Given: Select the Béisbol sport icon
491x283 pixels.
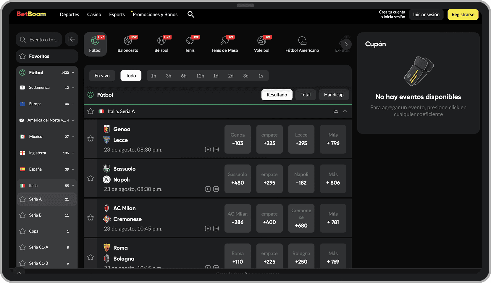Looking at the screenshot, I should click(x=161, y=44).
